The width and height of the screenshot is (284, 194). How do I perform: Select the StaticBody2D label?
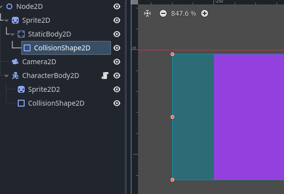pyautogui.click(x=50, y=34)
